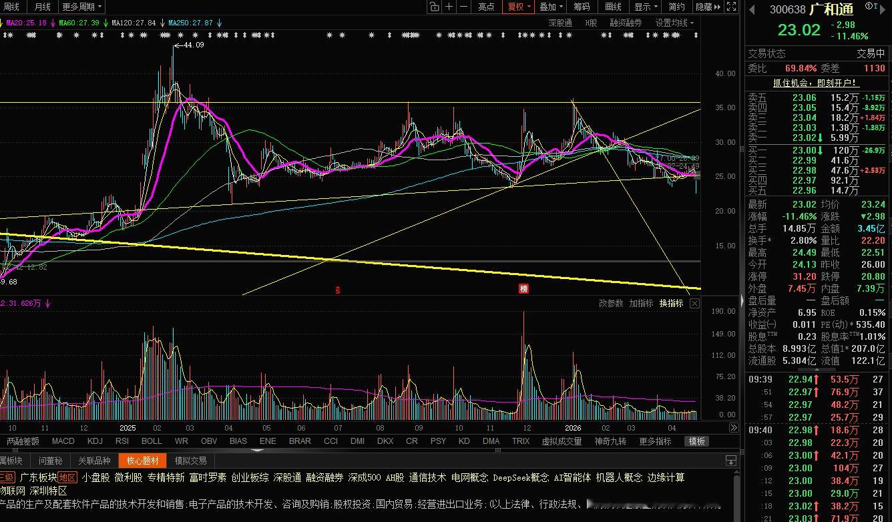Toggle fullscreen chart with the expand icon
This screenshot has width=892, height=522.
(x=732, y=7)
